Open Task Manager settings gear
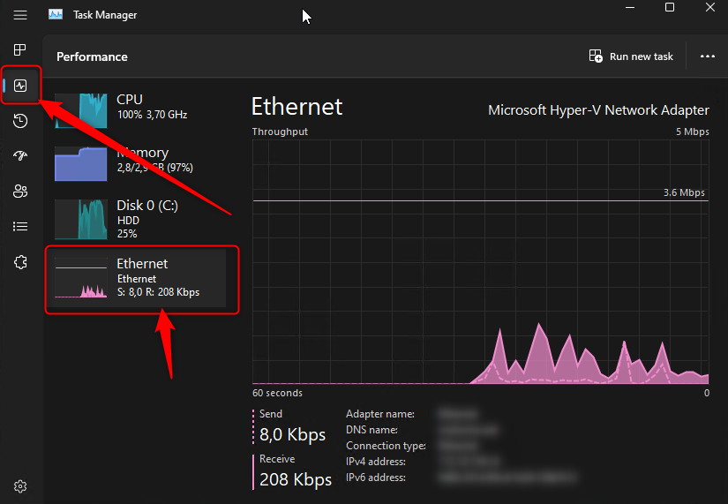The width and height of the screenshot is (728, 504). point(20,486)
